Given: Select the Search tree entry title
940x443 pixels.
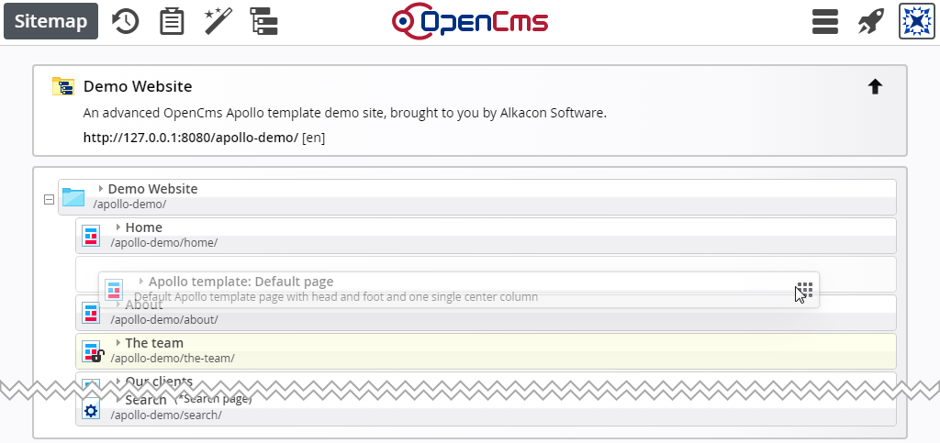Looking at the screenshot, I should point(146,400).
